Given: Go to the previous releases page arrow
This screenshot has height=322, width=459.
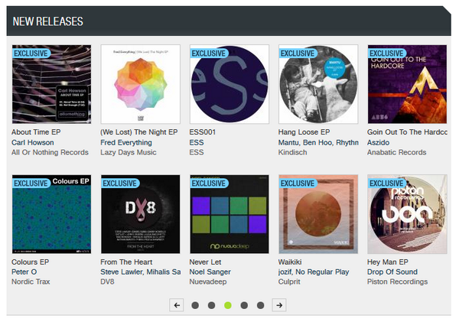Looking at the screenshot, I should point(177,305).
